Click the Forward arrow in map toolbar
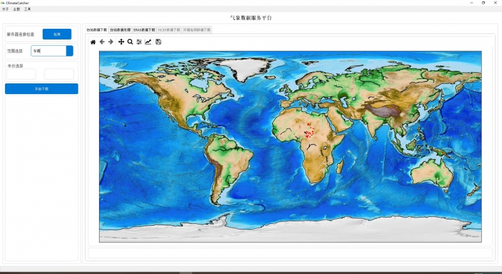502x274 pixels. [x=111, y=42]
